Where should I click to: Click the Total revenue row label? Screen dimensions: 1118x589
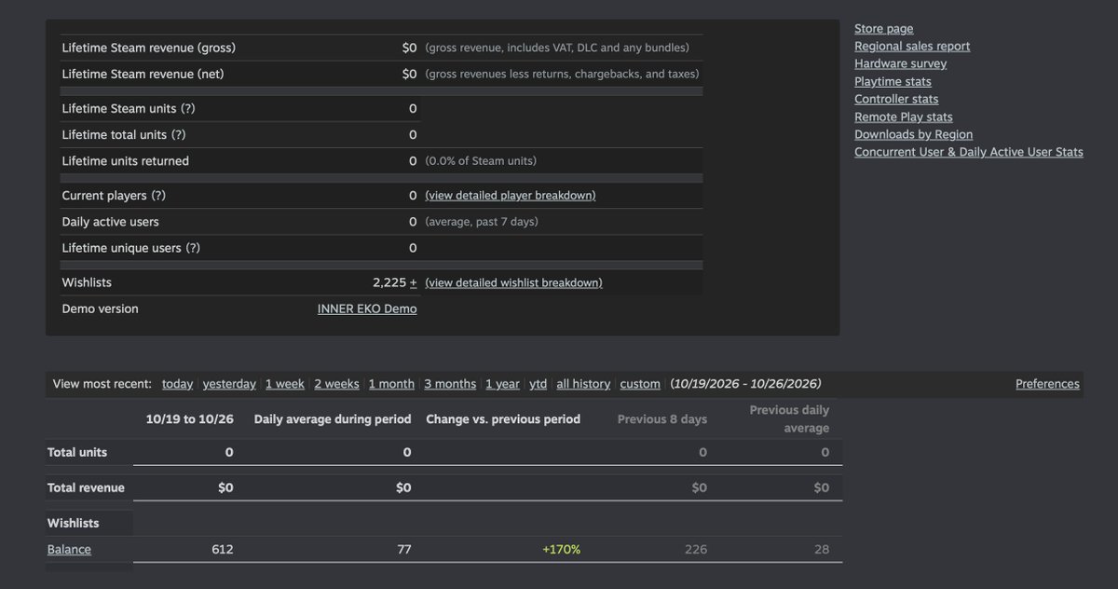pos(86,487)
